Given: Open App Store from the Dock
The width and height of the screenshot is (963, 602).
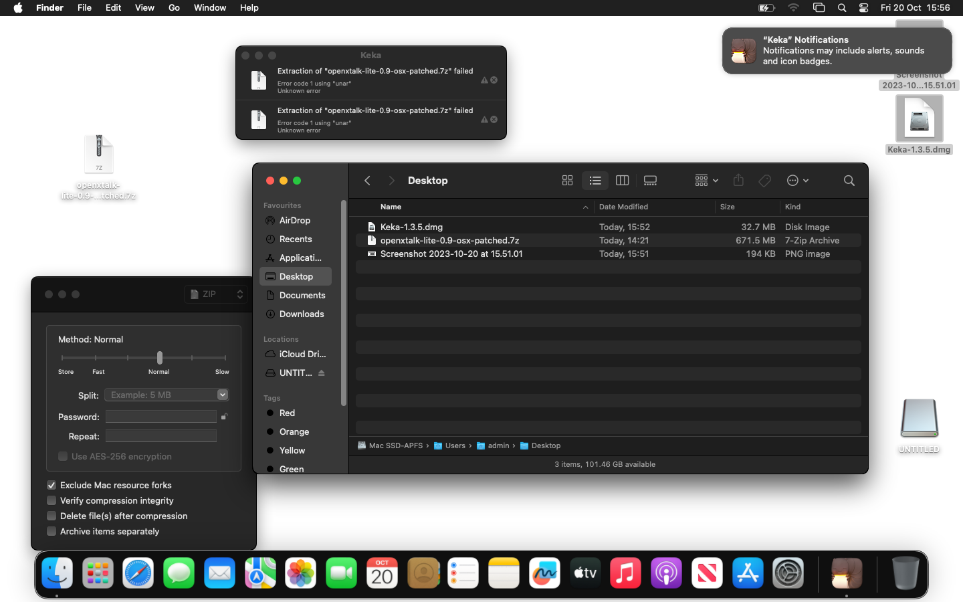Looking at the screenshot, I should pos(748,573).
